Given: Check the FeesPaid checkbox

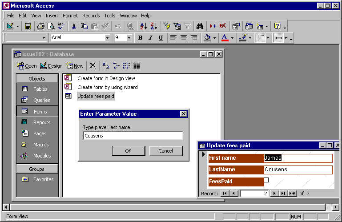Looking at the screenshot, I should point(266,180).
